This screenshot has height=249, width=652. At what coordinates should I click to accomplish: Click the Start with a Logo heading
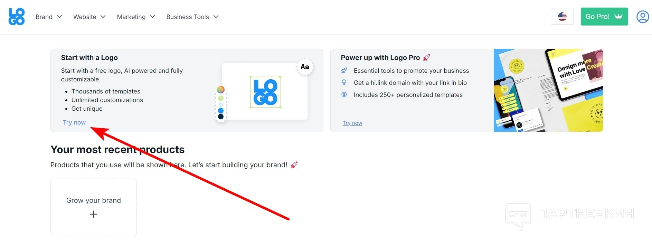(89, 58)
